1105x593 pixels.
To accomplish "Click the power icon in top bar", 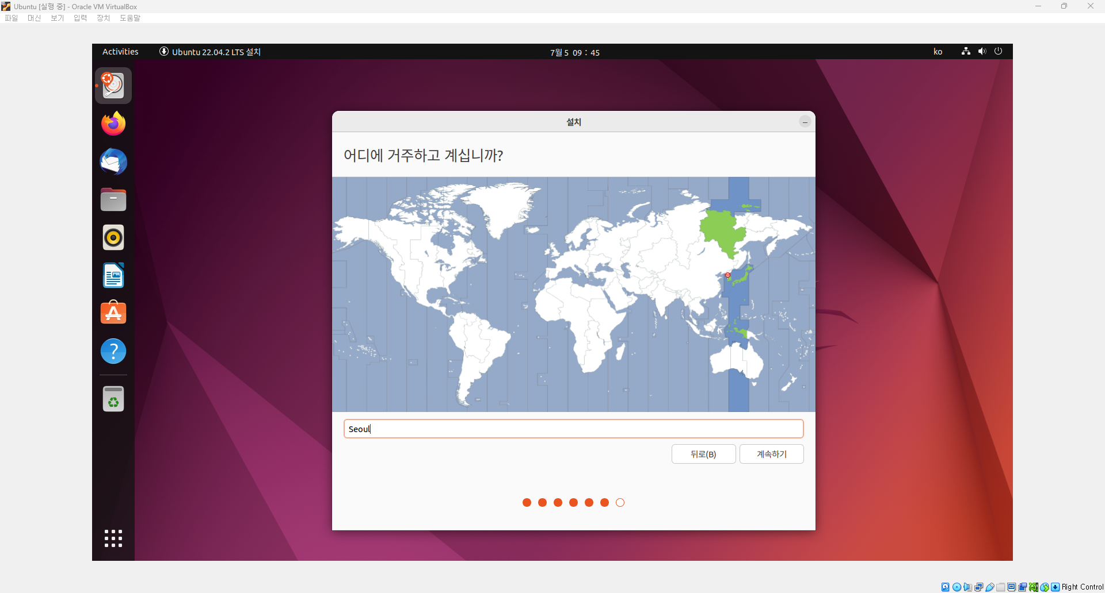I will point(998,51).
